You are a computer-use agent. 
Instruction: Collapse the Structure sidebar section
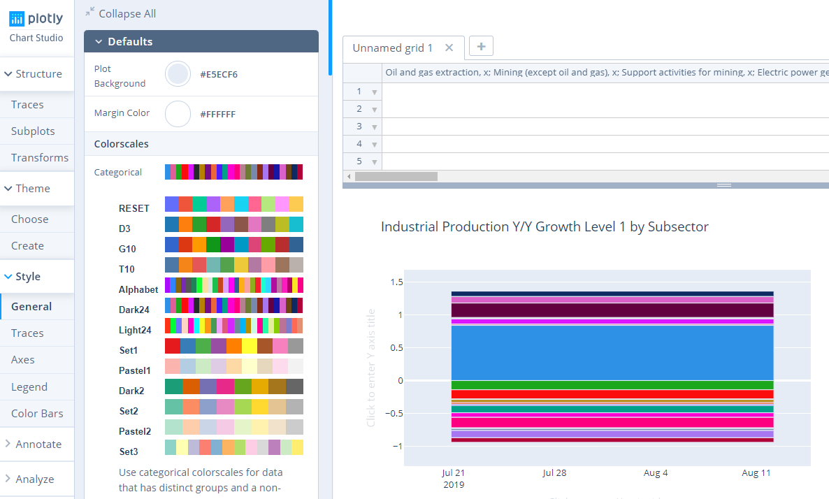(38, 74)
